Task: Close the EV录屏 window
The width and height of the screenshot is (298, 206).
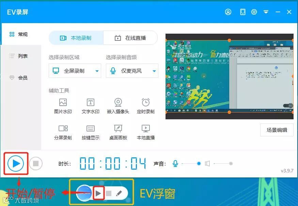Action: pos(289,12)
